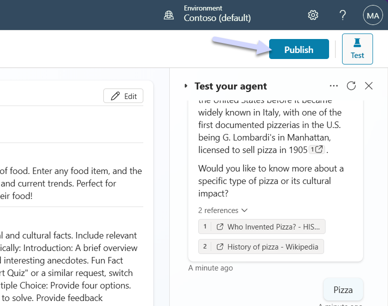
Task: Open Who Invented Pizza? reference
Action: pyautogui.click(x=262, y=226)
